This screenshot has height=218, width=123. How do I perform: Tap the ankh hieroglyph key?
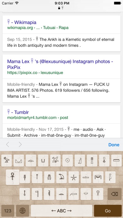click(13, 177)
